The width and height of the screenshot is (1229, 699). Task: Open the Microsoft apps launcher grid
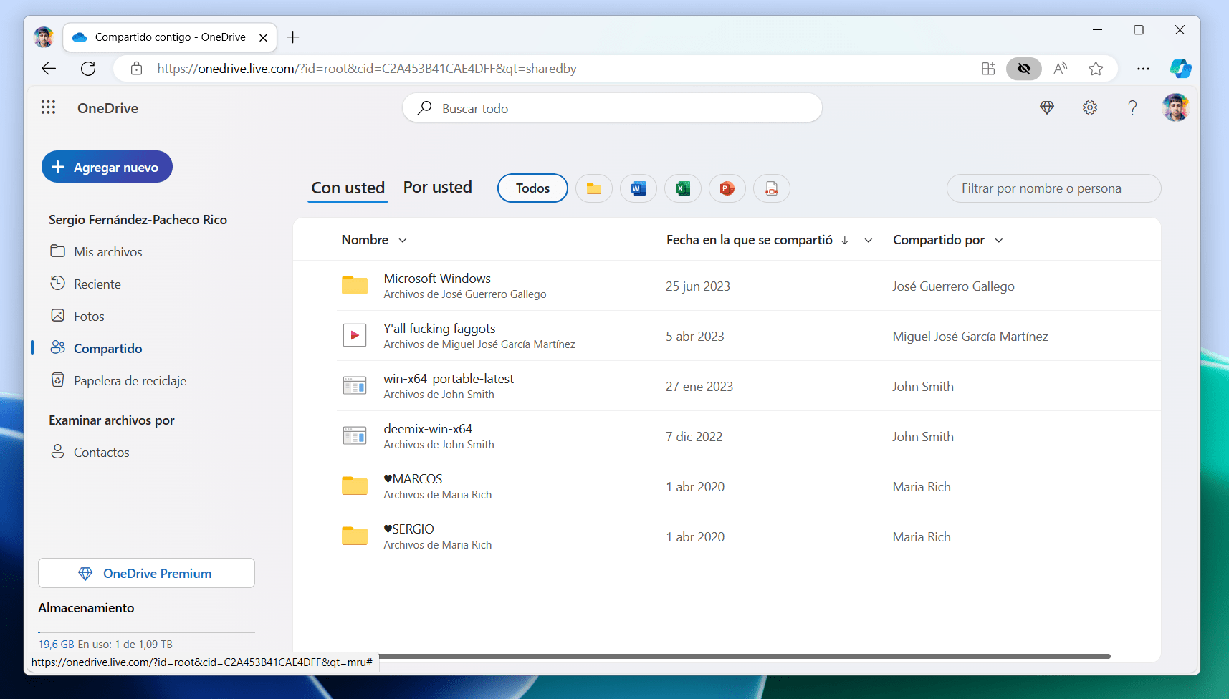48,107
